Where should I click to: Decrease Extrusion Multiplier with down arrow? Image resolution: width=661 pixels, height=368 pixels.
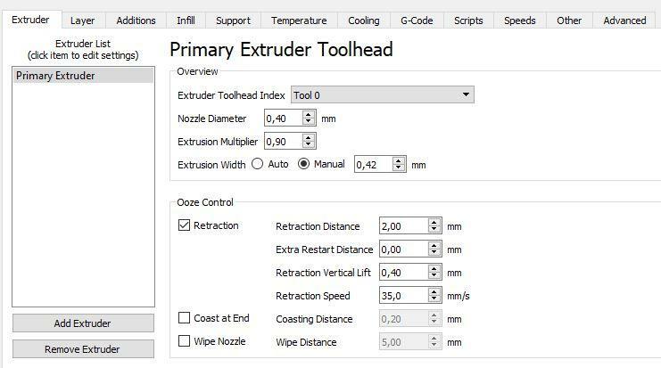[x=309, y=145]
